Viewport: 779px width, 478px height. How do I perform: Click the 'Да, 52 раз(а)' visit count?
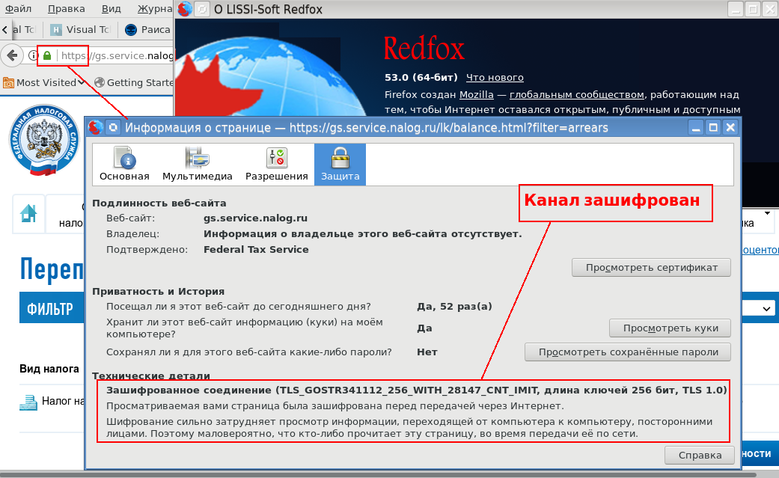pos(454,307)
